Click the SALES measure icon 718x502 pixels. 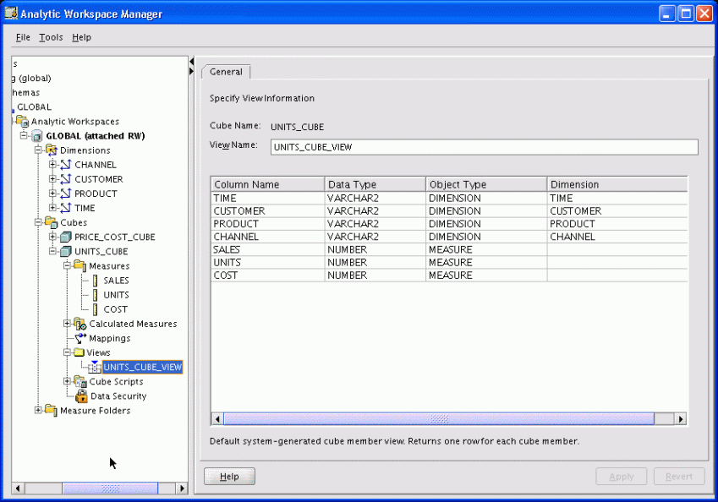click(95, 281)
